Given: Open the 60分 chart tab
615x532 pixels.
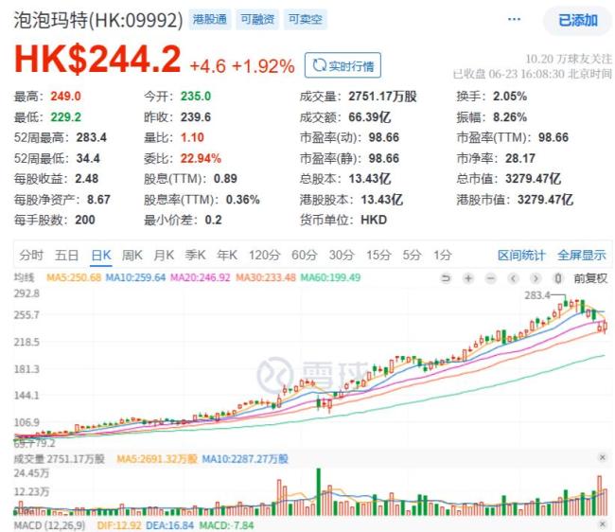Looking at the screenshot, I should click(x=304, y=255).
